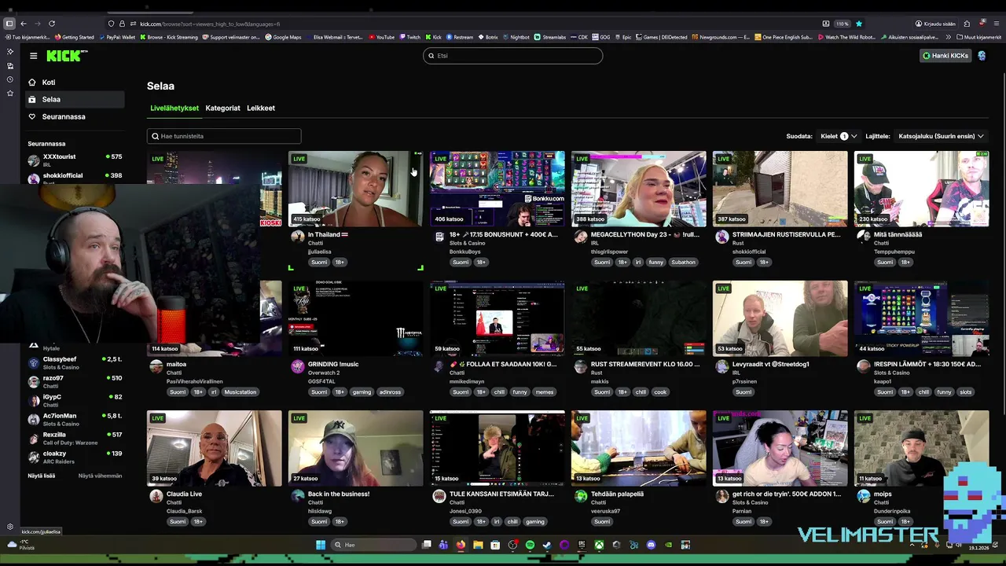Open the Kielet language filter dropdown
1006x566 pixels.
pos(839,136)
